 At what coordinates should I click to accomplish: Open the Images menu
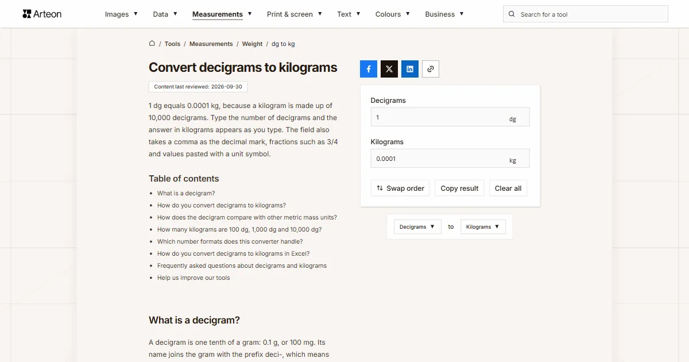(121, 14)
